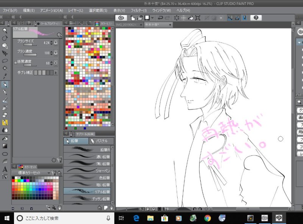Click the ブラシサイズ slider bar

click(x=30, y=45)
